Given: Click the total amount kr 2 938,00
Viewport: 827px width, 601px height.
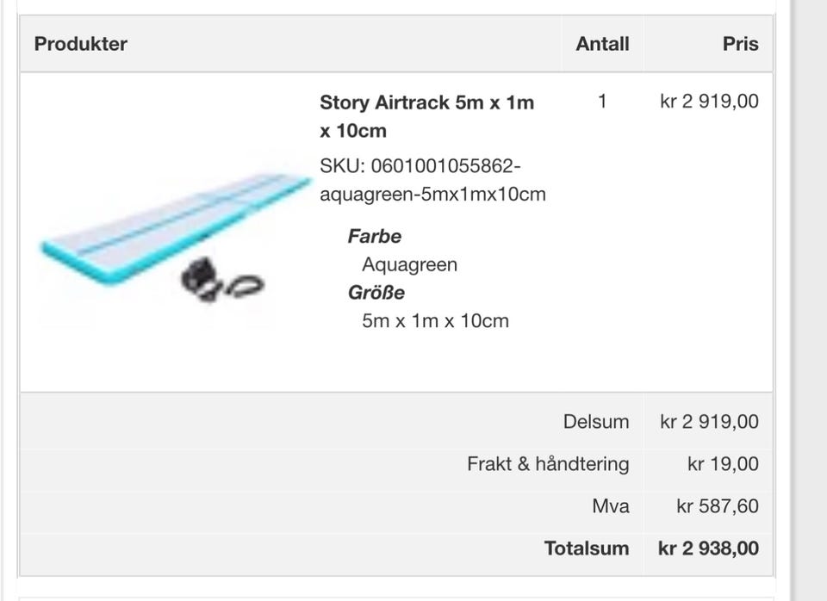Looking at the screenshot, I should pos(708,548).
